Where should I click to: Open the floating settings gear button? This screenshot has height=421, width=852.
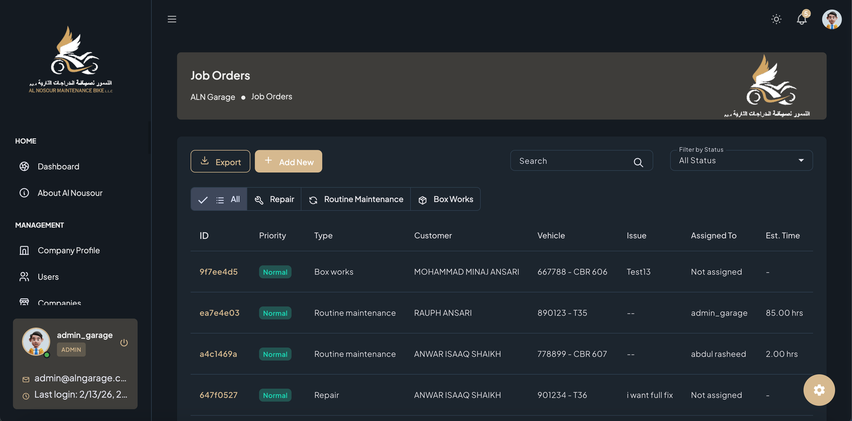pos(819,390)
